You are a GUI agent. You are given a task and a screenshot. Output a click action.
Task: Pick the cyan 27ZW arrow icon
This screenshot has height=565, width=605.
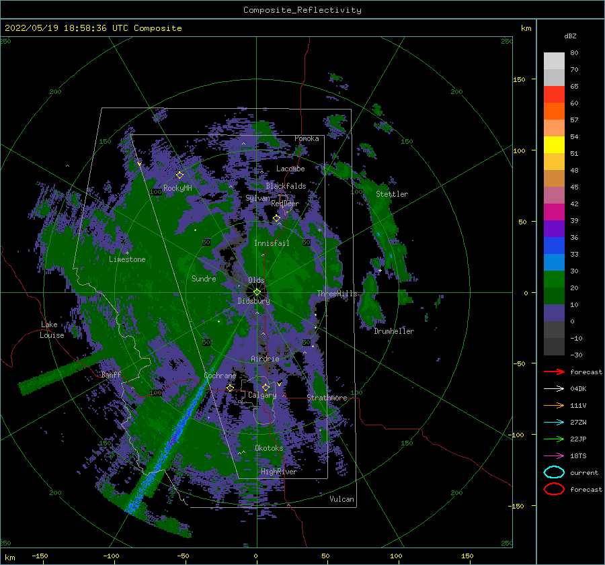pos(554,423)
